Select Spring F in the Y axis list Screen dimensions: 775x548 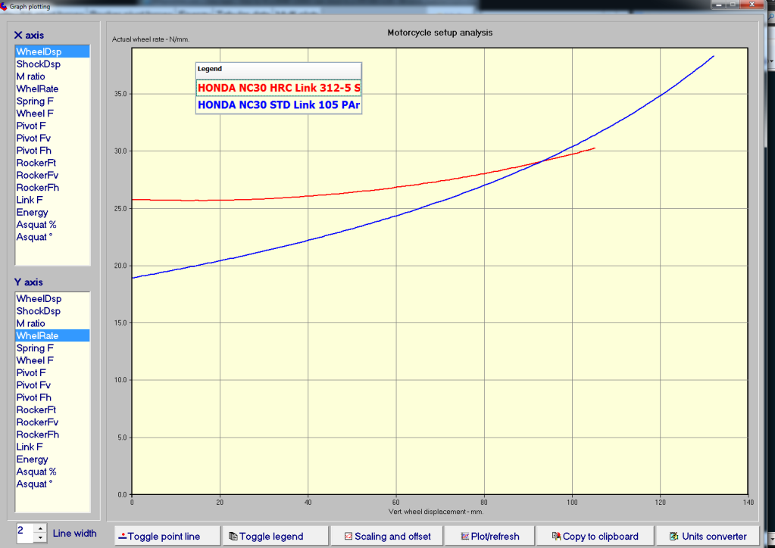52,348
